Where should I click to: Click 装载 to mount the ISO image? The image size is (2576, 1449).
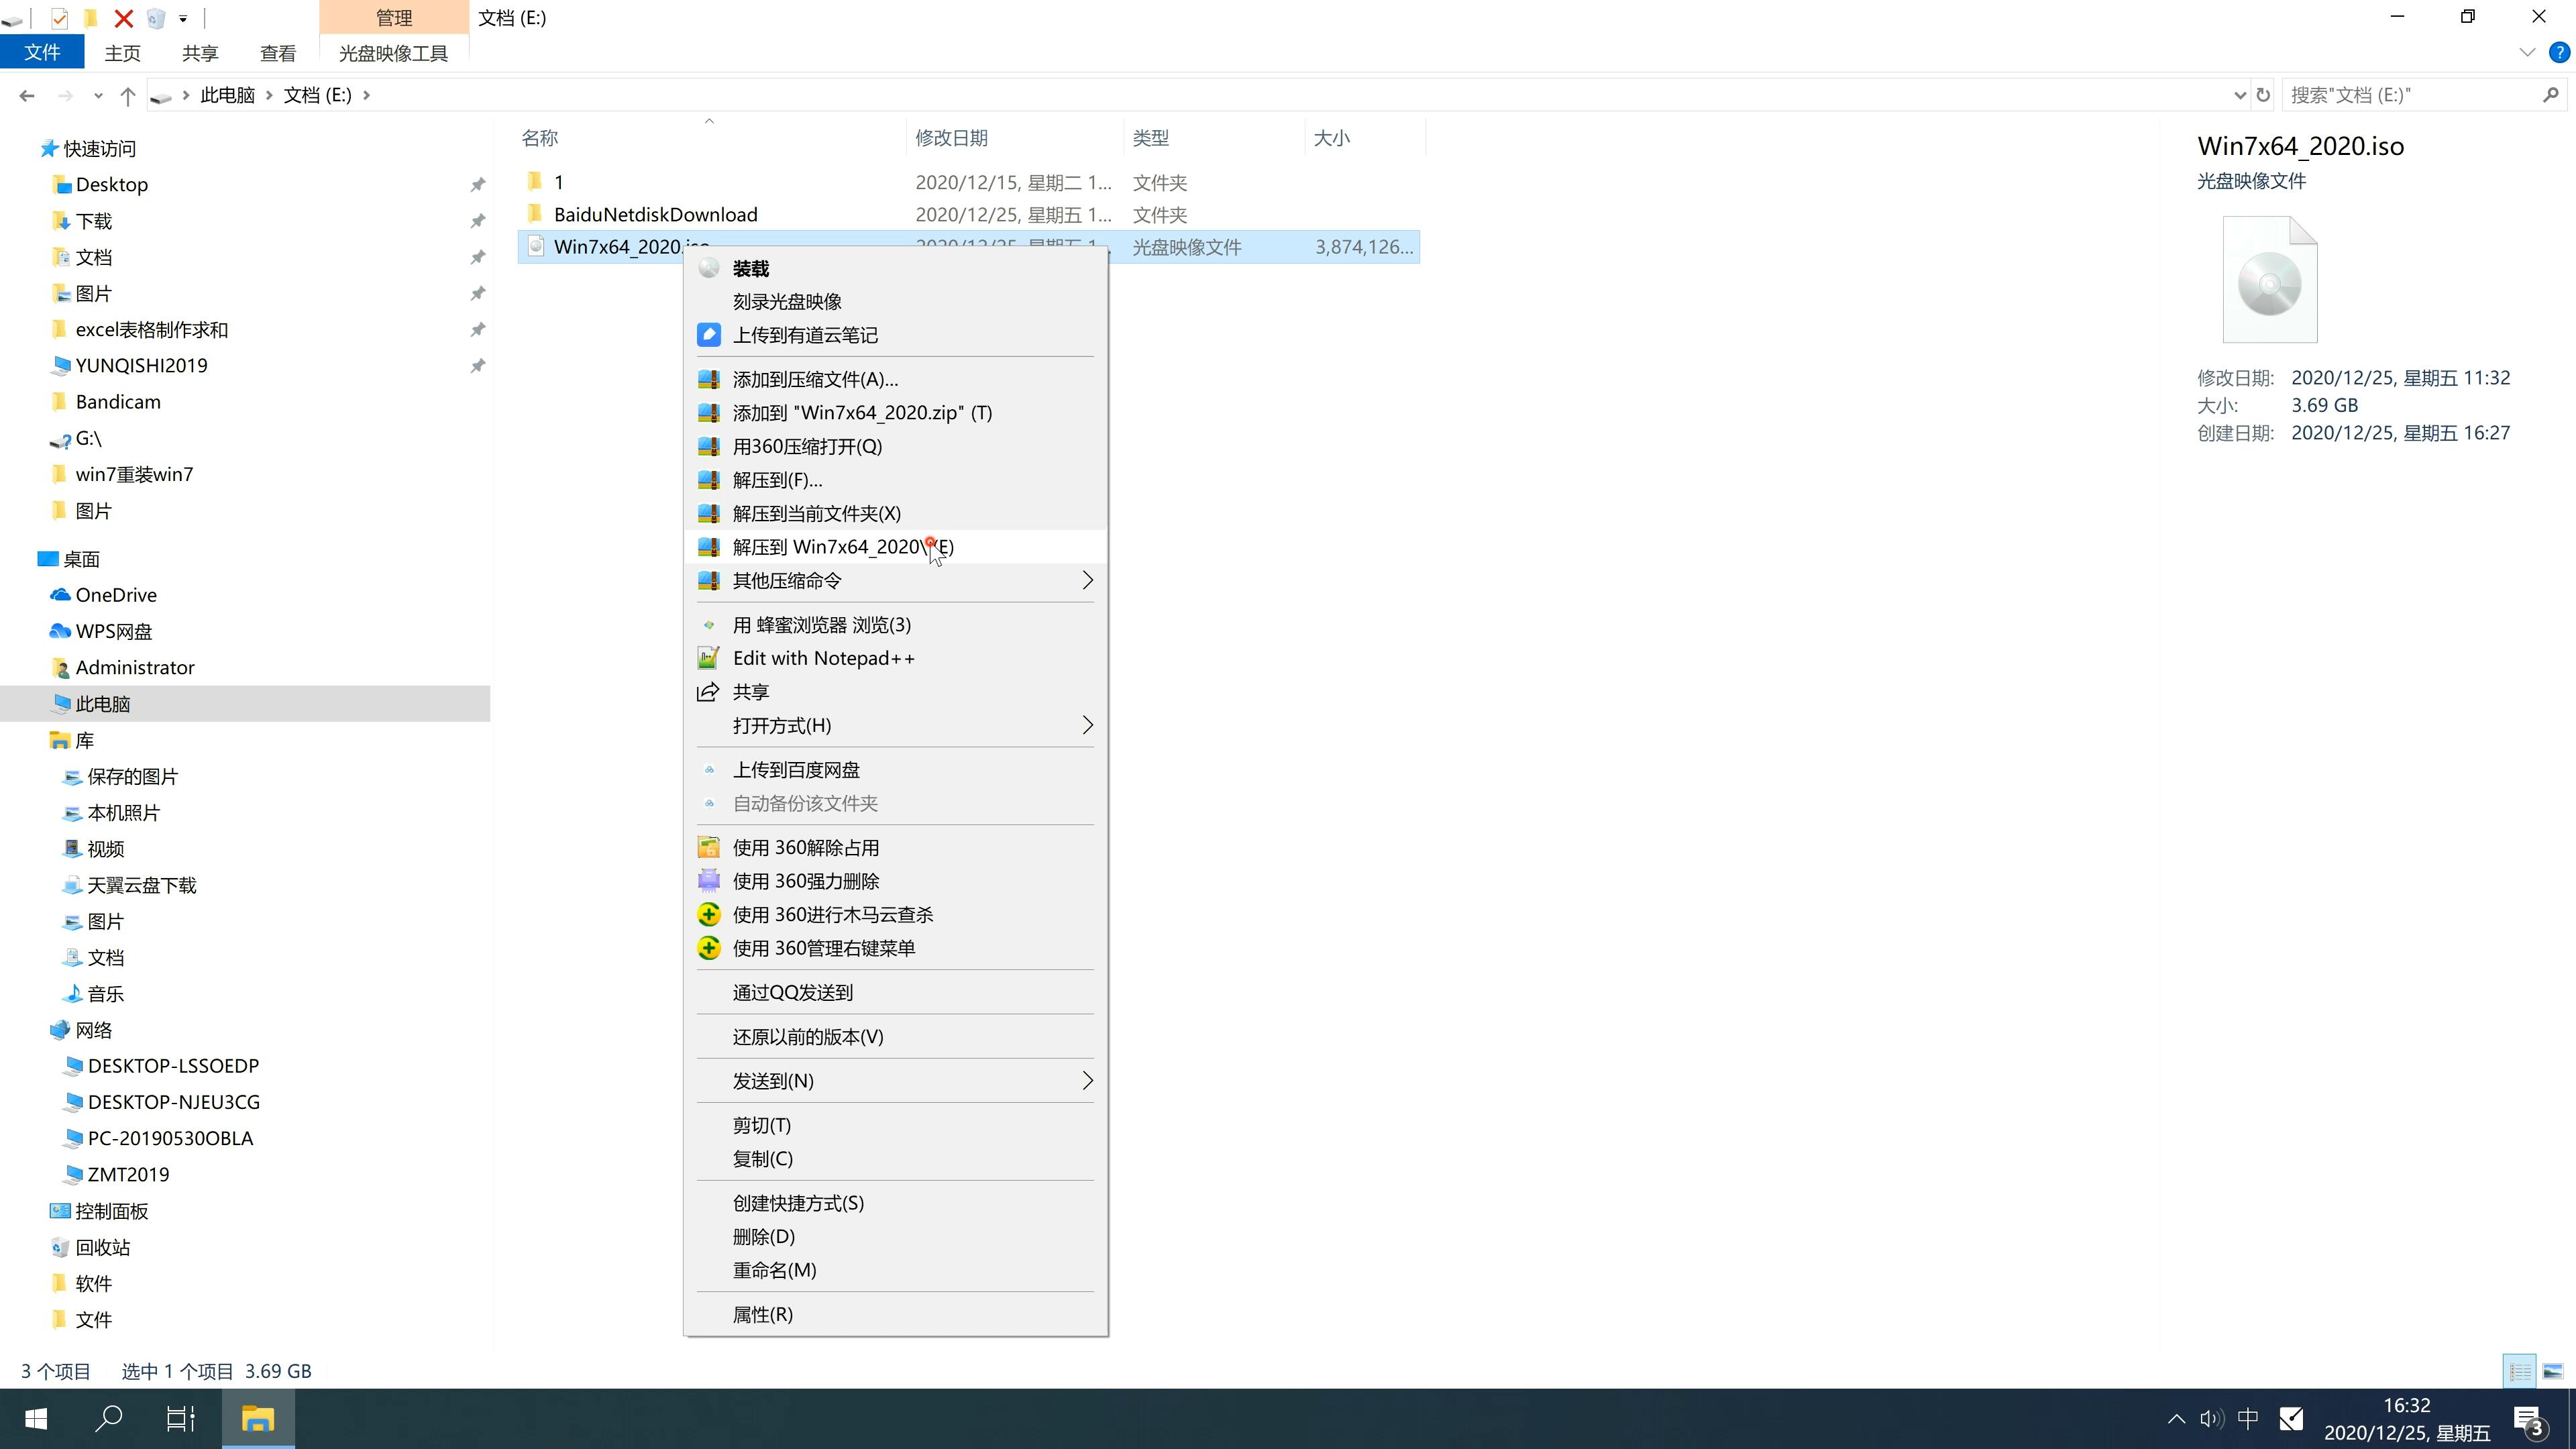click(x=749, y=266)
